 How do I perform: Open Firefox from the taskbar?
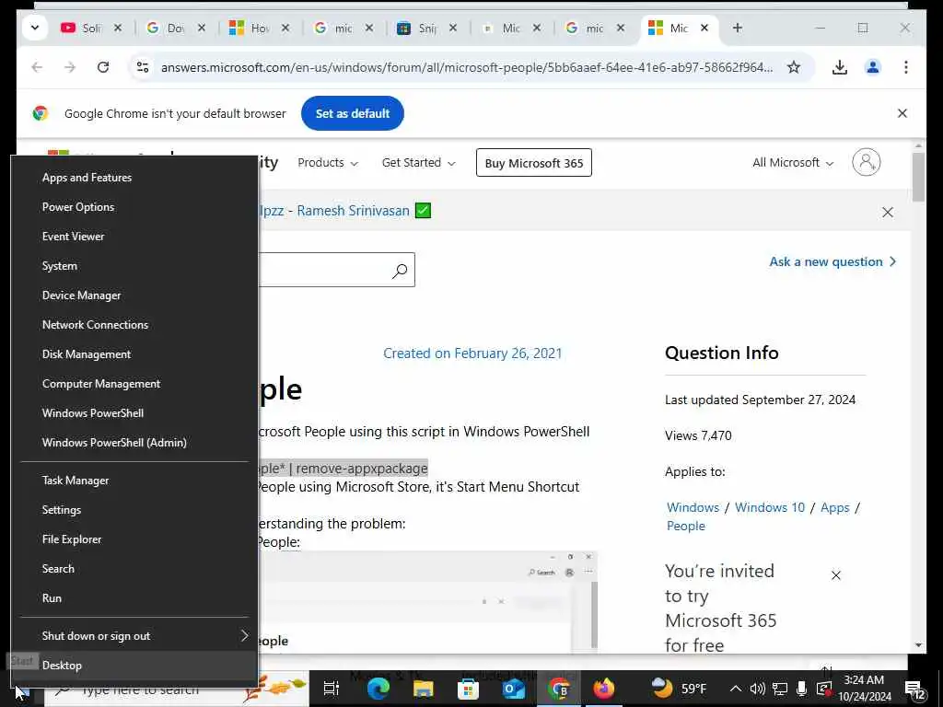[x=604, y=689]
